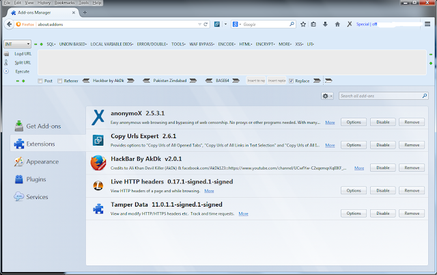Click right arrow after Pakistan Zindabad
This screenshot has width=437, height=275.
point(193,81)
